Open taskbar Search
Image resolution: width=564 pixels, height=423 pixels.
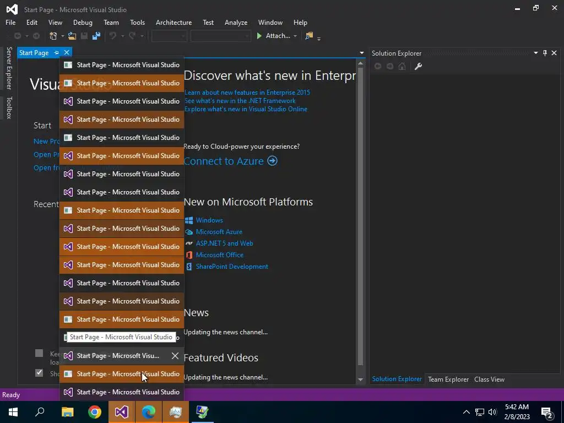tap(40, 412)
